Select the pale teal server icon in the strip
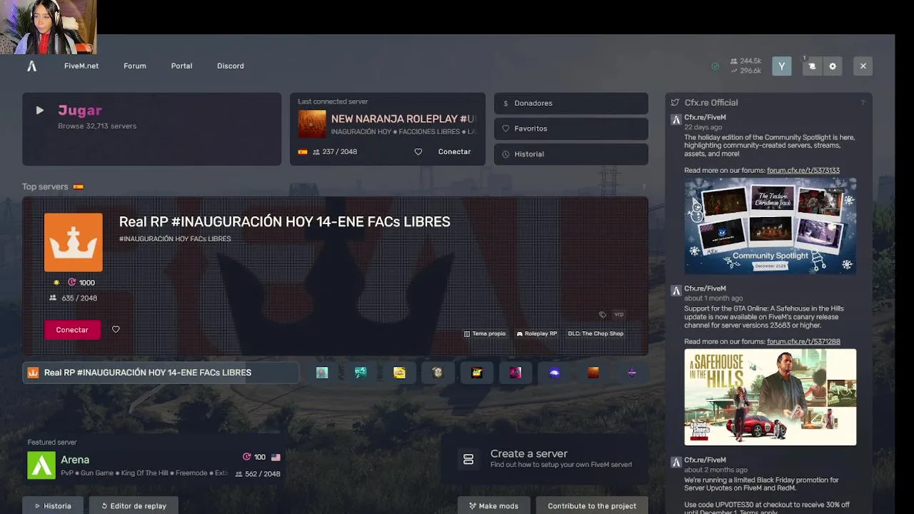The width and height of the screenshot is (914, 514). pos(322,373)
